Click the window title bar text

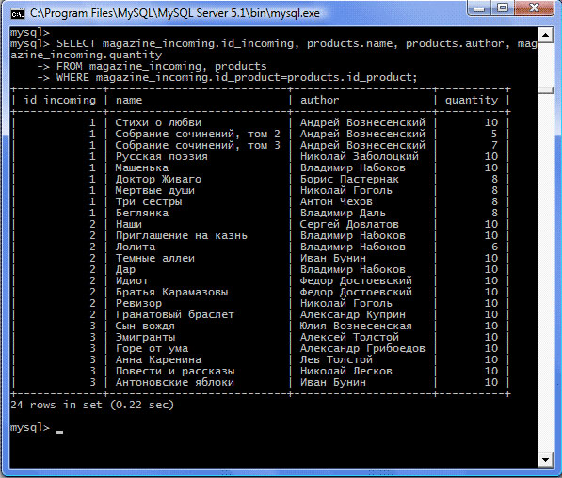point(175,13)
